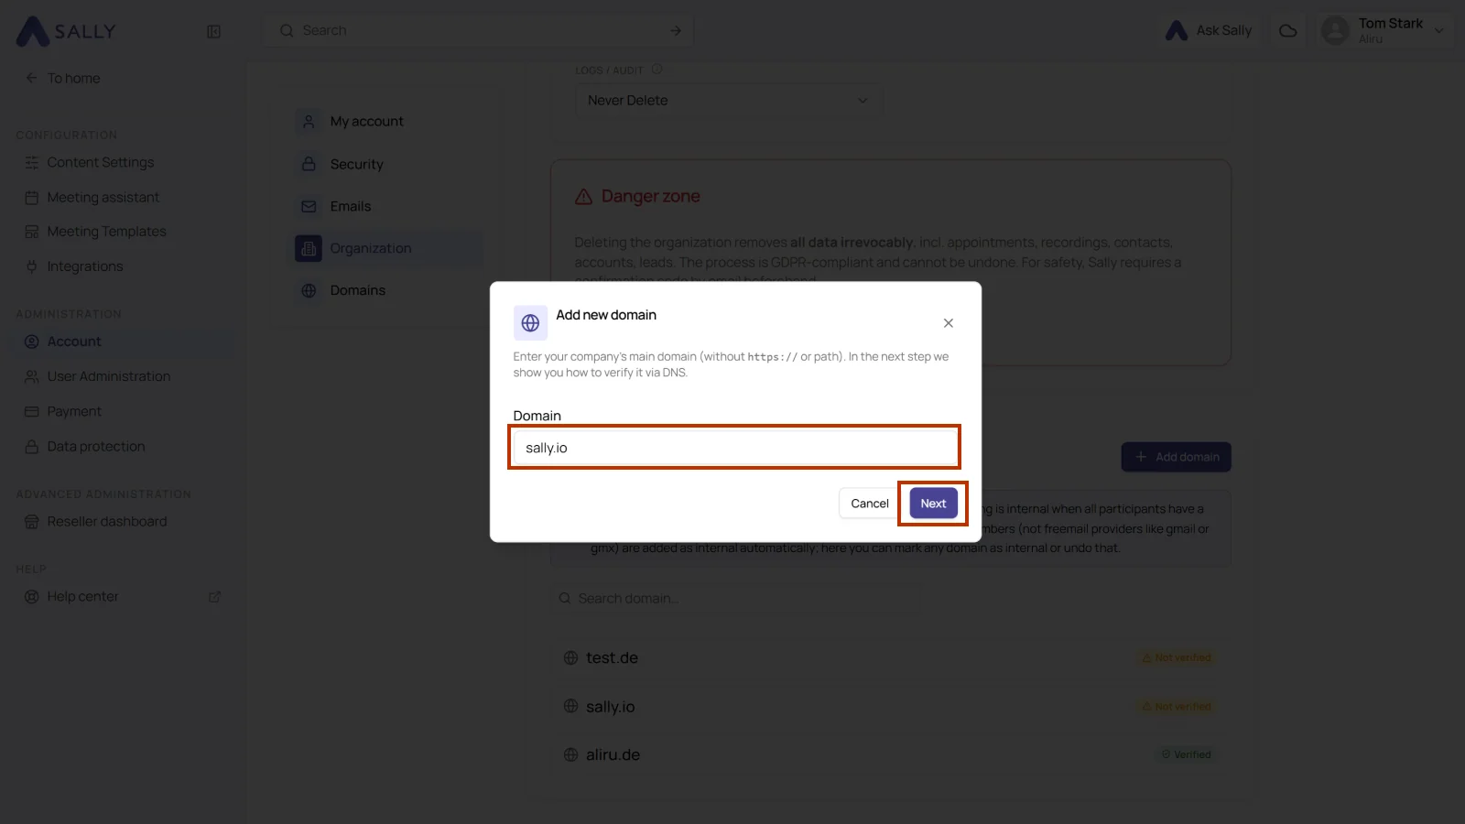The height and width of the screenshot is (824, 1465).
Task: Expand the Never Delete dropdown
Action: pyautogui.click(x=729, y=101)
